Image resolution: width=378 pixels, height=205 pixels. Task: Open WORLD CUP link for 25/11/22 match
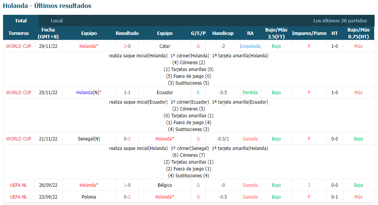coord(19,93)
